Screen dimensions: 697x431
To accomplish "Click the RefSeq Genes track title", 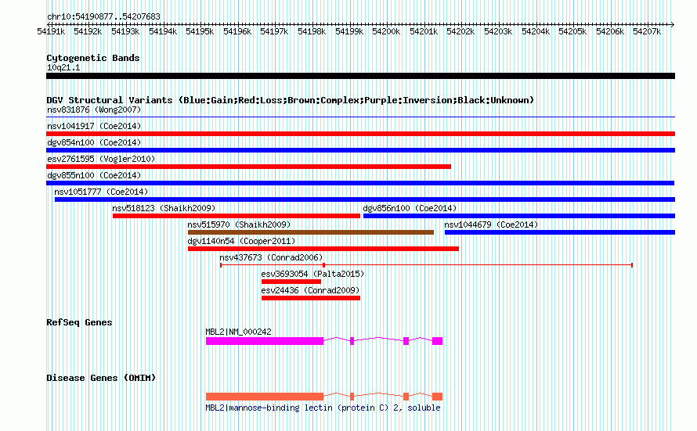I will point(79,322).
